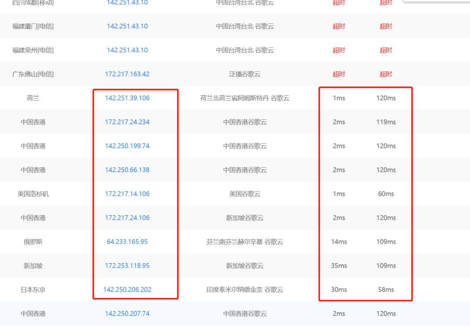This screenshot has height=327, width=470.
Task: Select the 美国谷歌云 location cell
Action: click(x=245, y=194)
